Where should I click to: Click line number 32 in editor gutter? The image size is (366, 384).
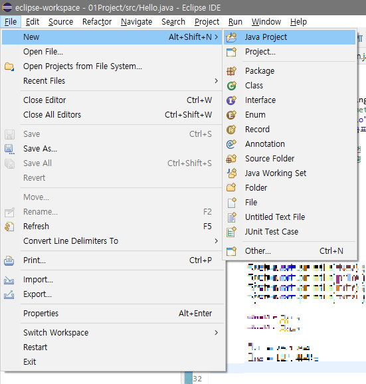(x=197, y=379)
